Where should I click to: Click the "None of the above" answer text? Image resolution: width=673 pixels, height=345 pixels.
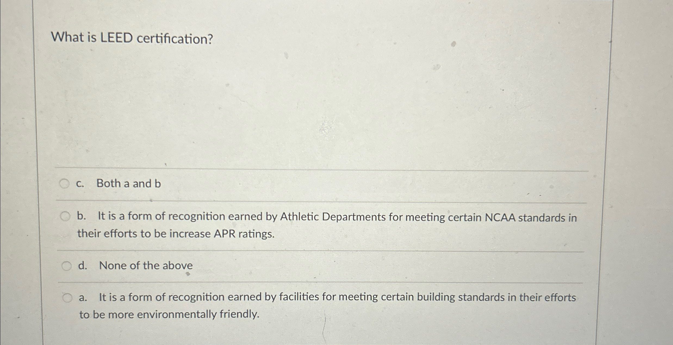pos(146,265)
